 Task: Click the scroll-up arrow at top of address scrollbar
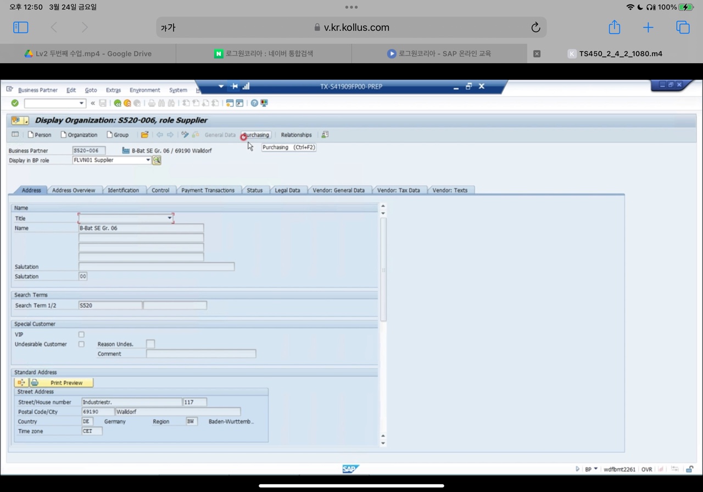[x=383, y=206]
